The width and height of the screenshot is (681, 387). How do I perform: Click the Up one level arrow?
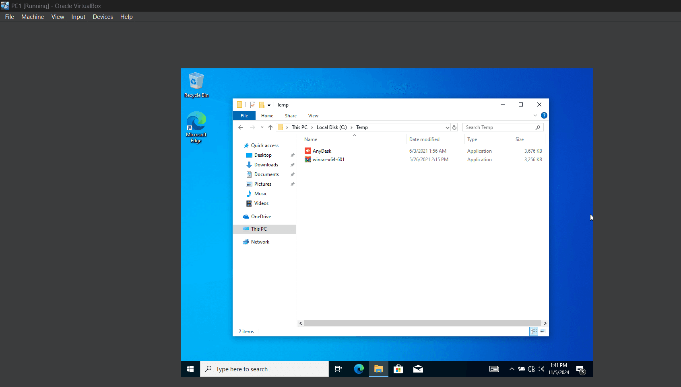[270, 127]
